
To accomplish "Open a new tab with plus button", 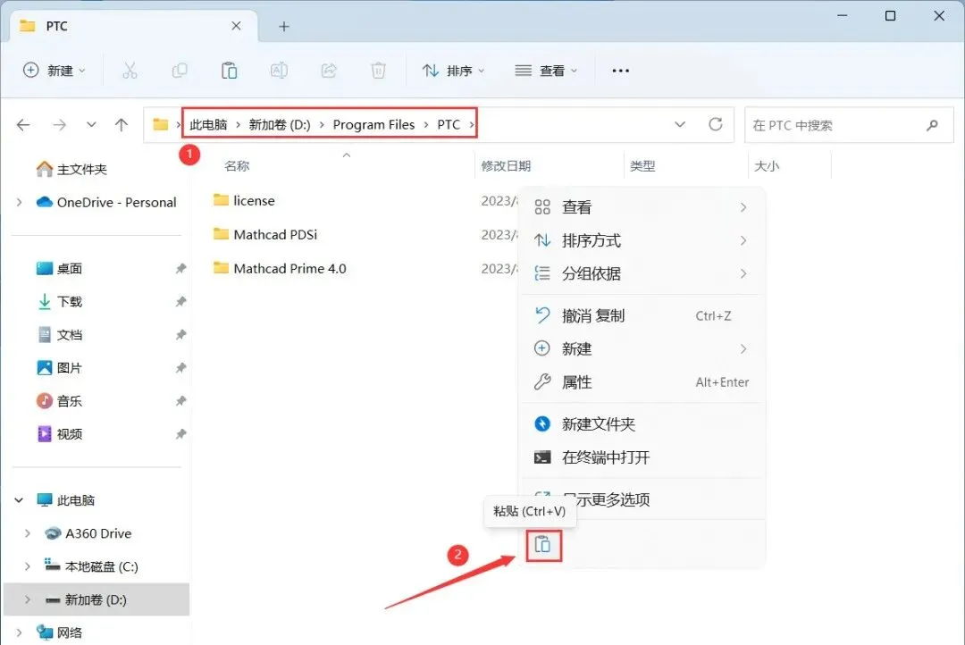I will [x=284, y=27].
